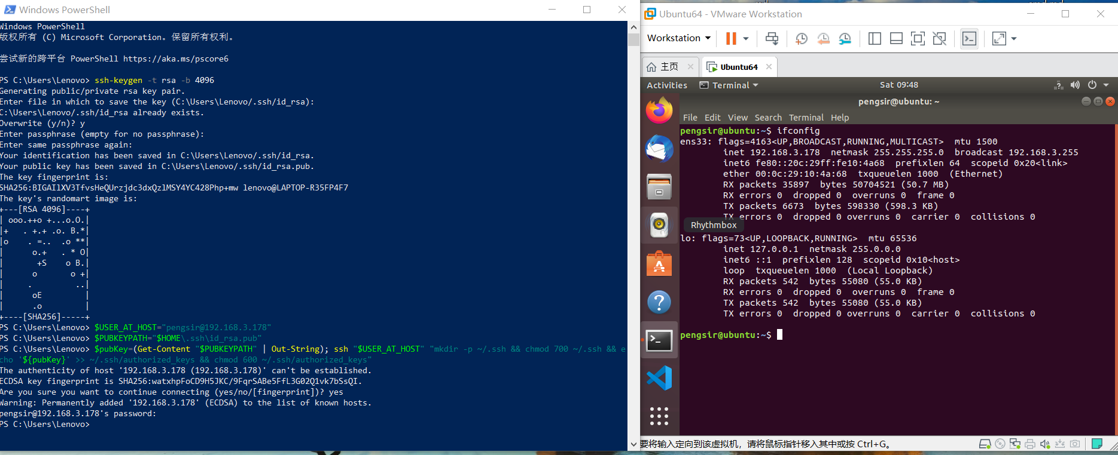The width and height of the screenshot is (1118, 455).
Task: Open the Search menu in Ubuntu terminal
Action: click(768, 118)
